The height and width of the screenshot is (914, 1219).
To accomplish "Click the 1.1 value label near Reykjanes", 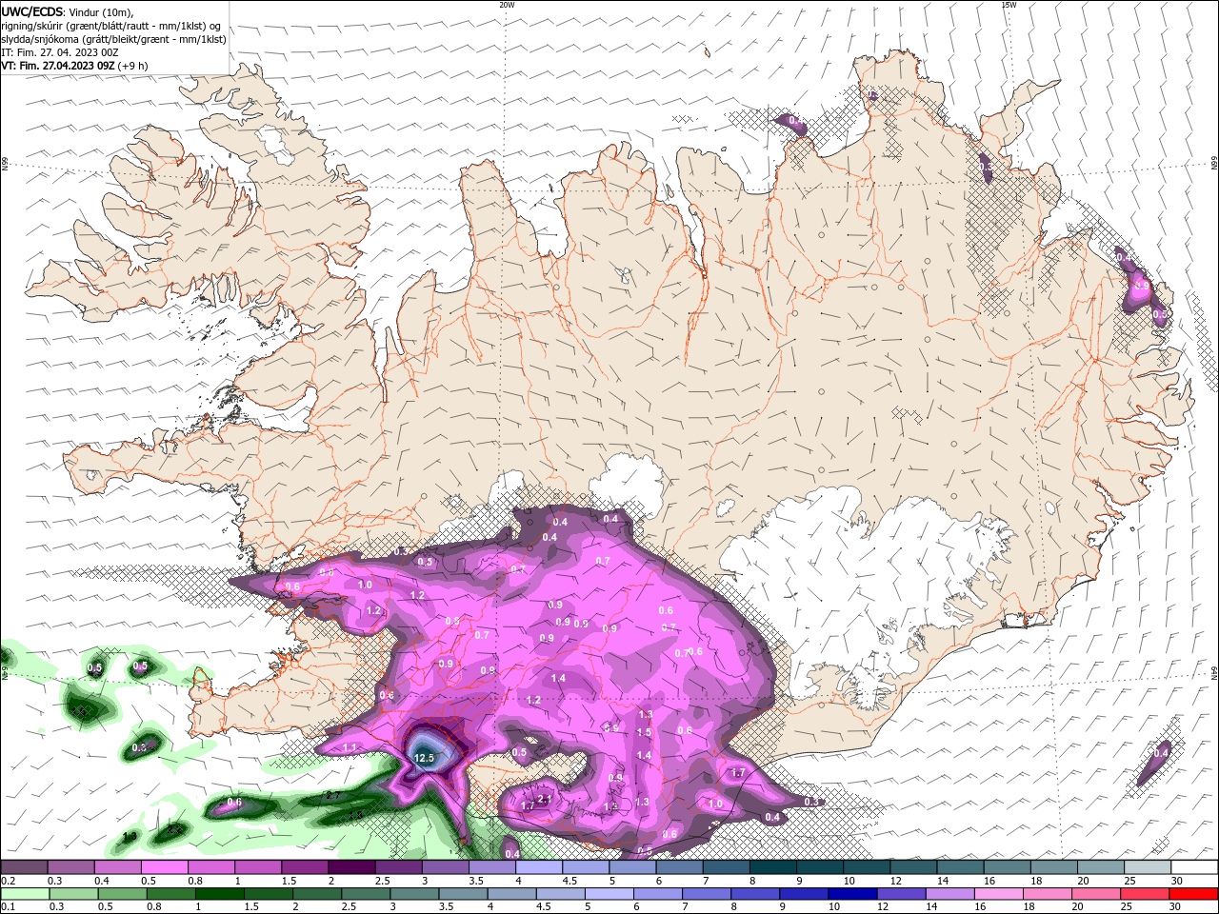I will point(350,748).
